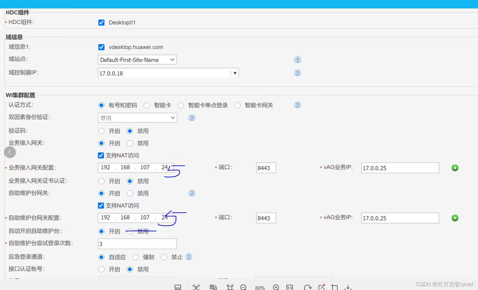478x290 pixels.
Task: Select 禁用 for 验证码
Action: 130,131
